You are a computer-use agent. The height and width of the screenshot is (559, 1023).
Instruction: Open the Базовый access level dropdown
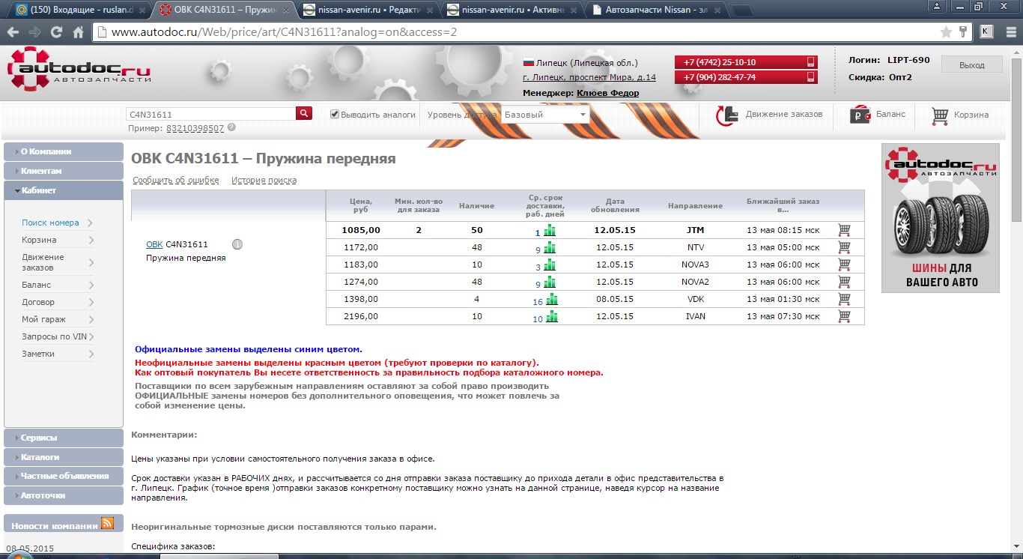pos(545,115)
